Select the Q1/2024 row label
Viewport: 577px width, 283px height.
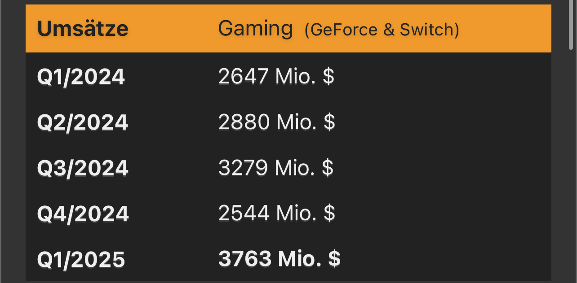[x=81, y=77]
